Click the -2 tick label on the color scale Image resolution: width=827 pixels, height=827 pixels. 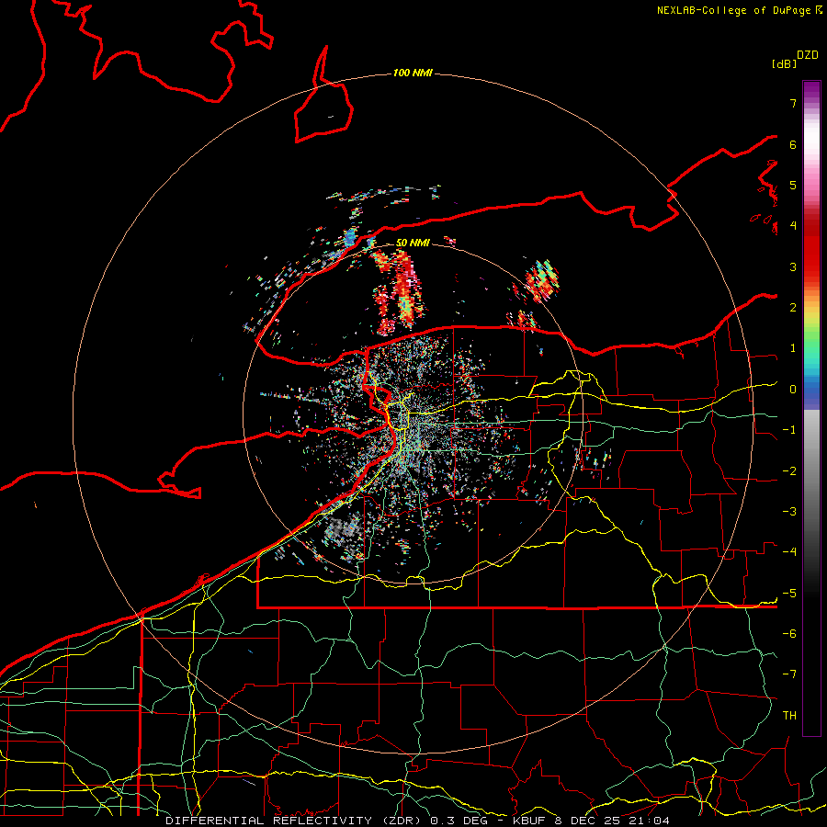point(789,471)
